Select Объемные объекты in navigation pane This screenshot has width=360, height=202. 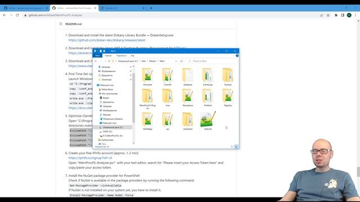[x=112, y=119]
